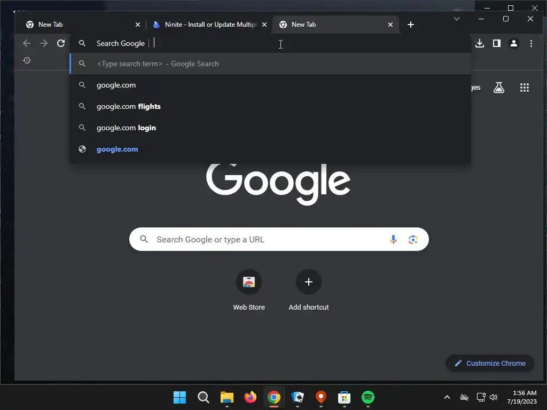Open the profile avatar icon
This screenshot has height=410, width=547.
tap(514, 43)
